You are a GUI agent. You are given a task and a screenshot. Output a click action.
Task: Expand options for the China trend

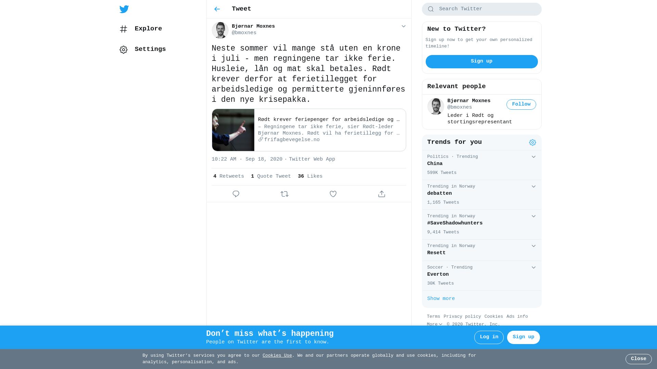[533, 157]
